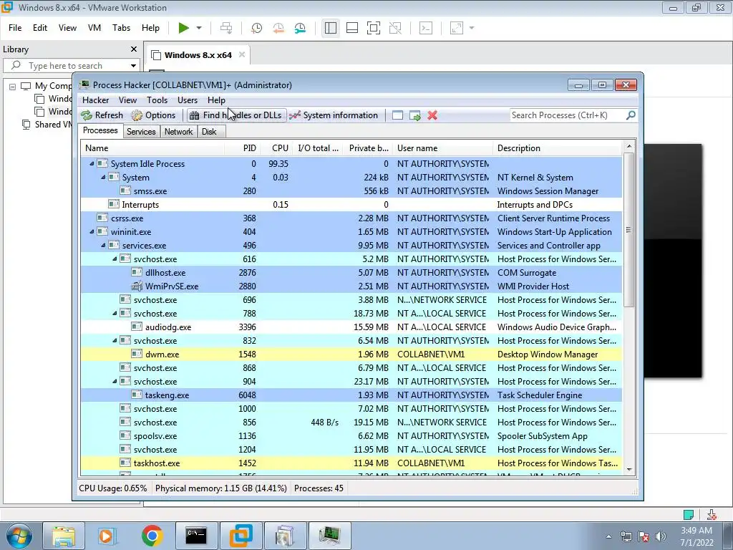Open the snapshot manager icon
733x550 pixels.
click(300, 28)
